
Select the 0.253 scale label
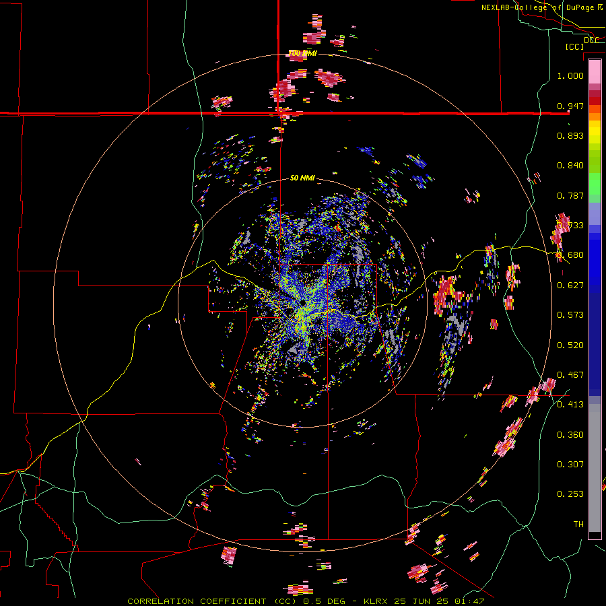pyautogui.click(x=570, y=494)
